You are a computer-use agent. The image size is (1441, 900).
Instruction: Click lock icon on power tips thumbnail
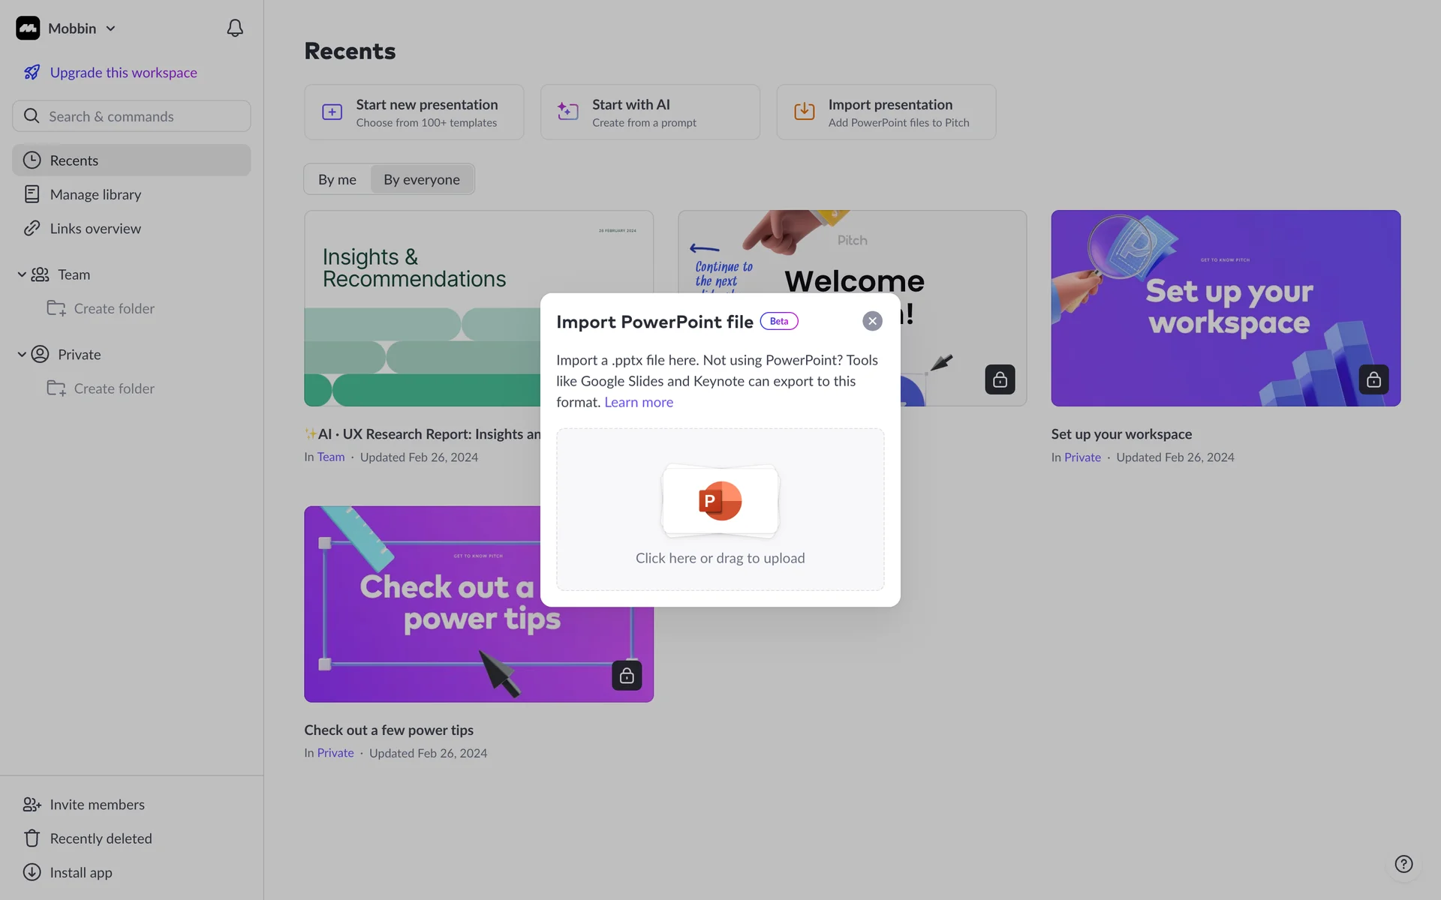pyautogui.click(x=627, y=676)
